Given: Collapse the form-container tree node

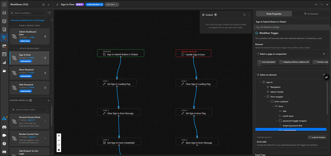Looking at the screenshot, I should pos(269,101).
